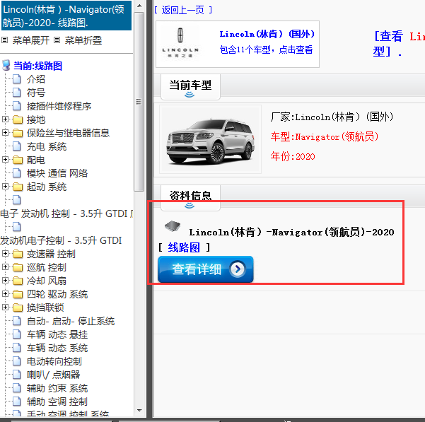
Task: Select the 当前车型 tab
Action: click(x=190, y=87)
